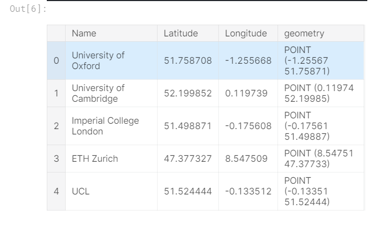Select row index 2
This screenshot has height=225, width=377.
[x=56, y=126]
